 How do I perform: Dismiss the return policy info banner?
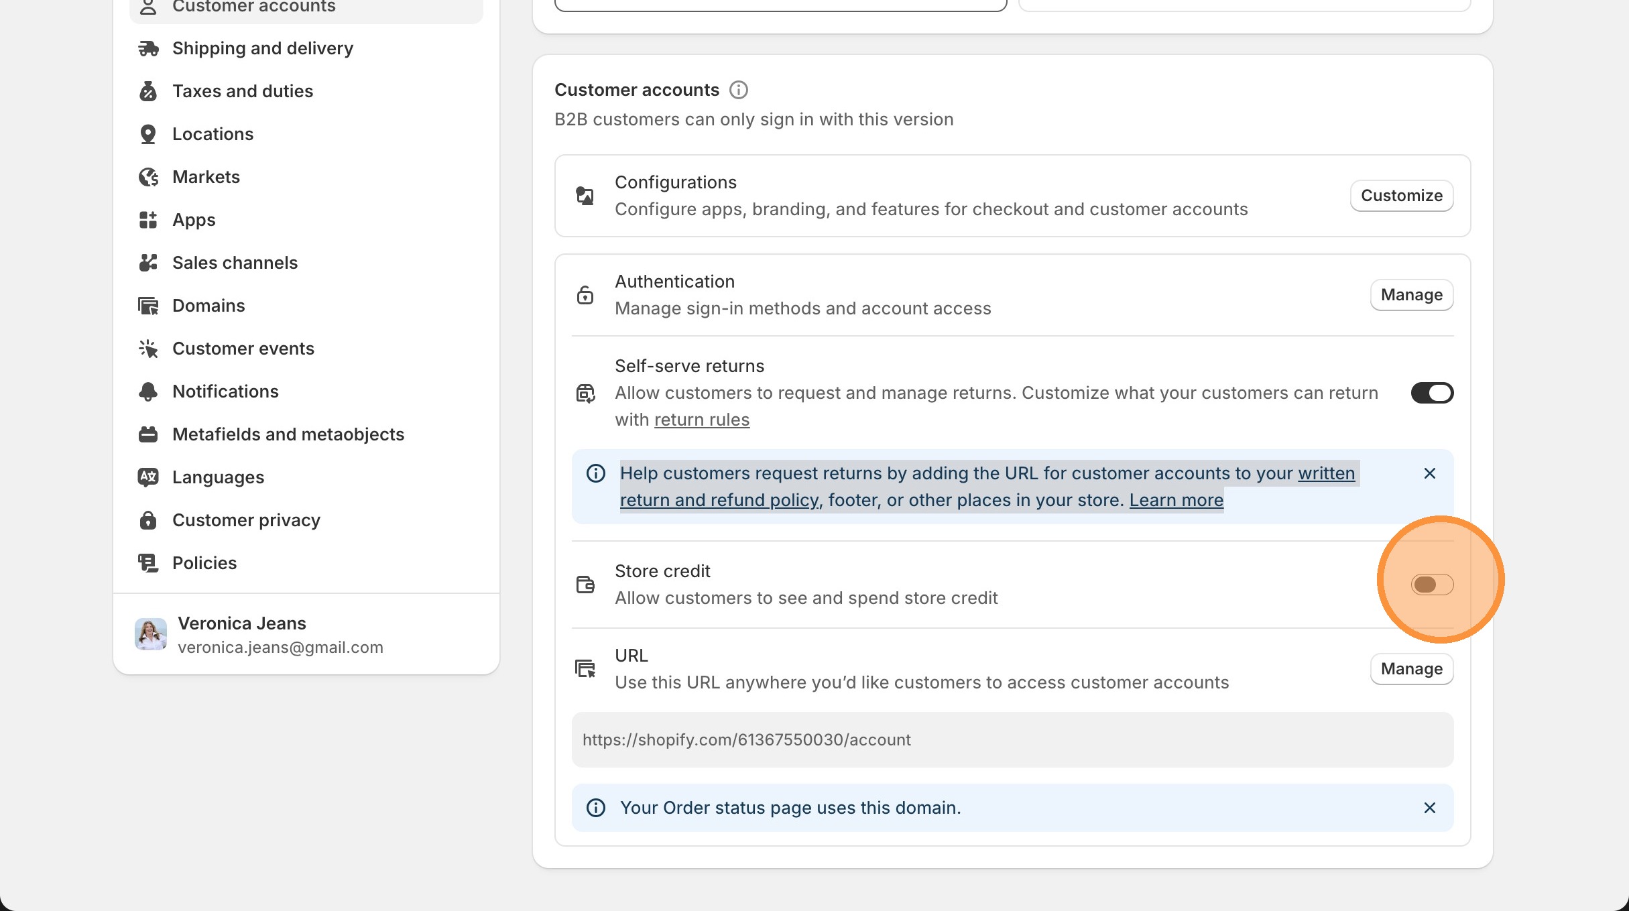point(1429,473)
